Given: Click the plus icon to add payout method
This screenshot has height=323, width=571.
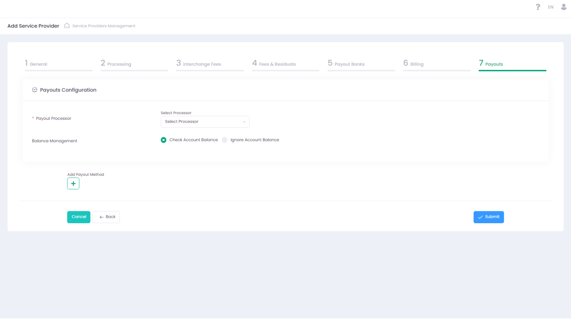Looking at the screenshot, I should (x=73, y=184).
